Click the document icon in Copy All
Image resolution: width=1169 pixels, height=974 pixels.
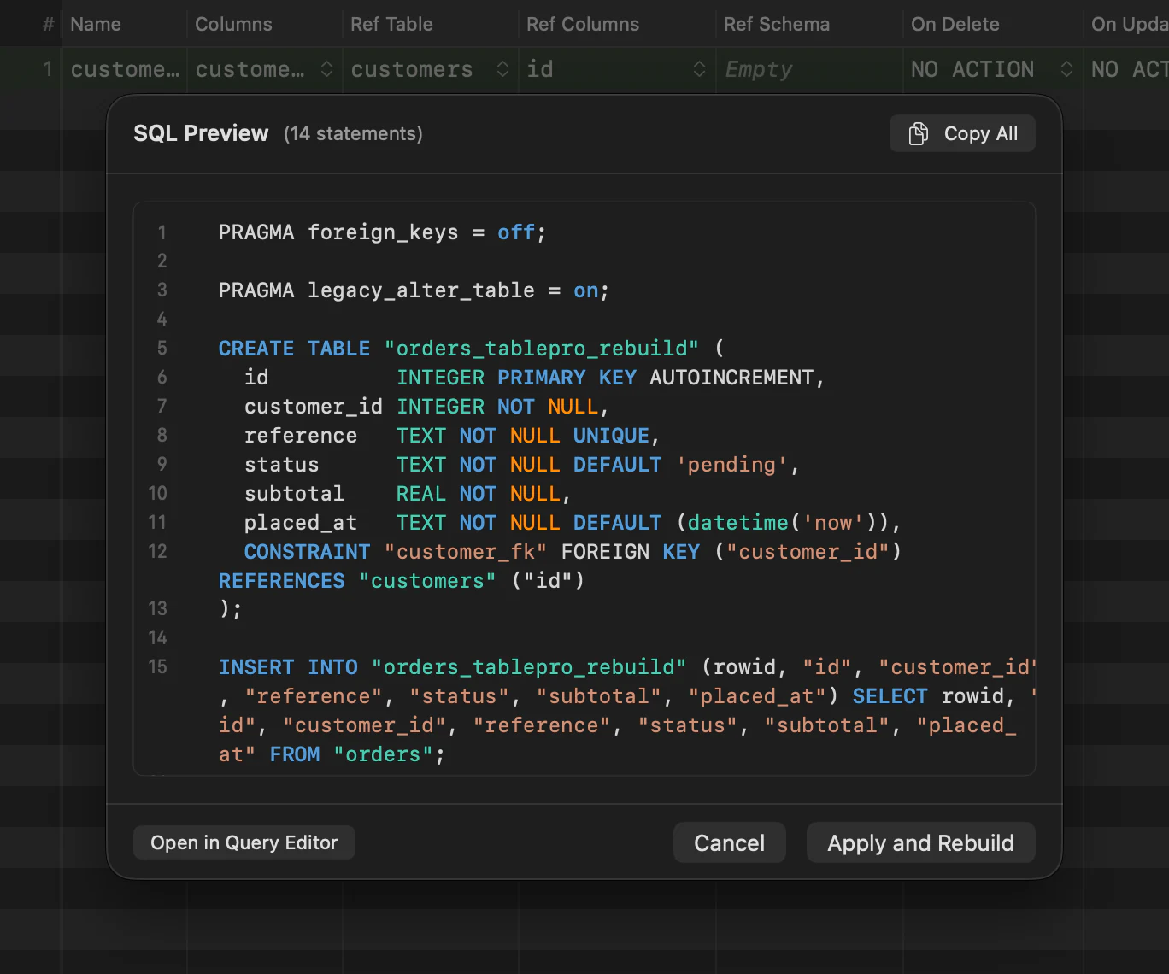[x=918, y=133]
